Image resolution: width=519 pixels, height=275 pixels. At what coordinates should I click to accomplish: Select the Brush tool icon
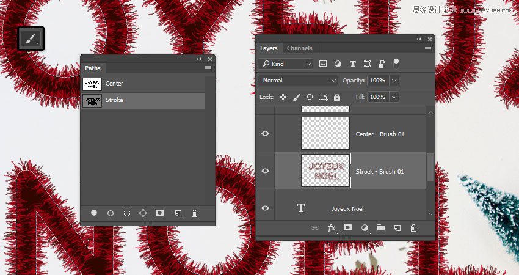(x=31, y=38)
